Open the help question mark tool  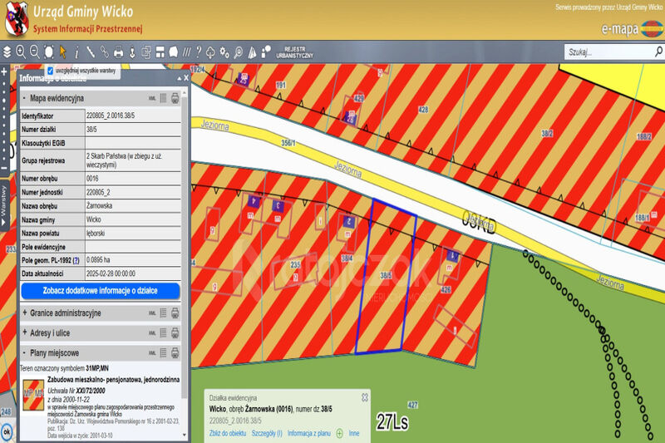pyautogui.click(x=199, y=52)
